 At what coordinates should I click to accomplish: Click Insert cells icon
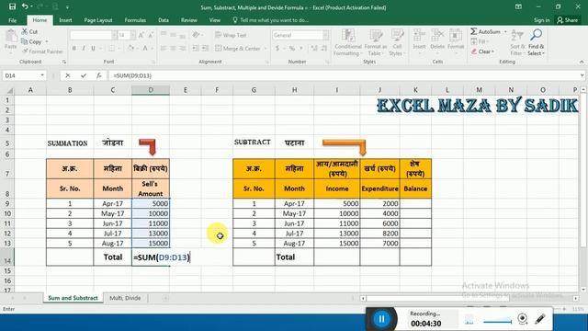tap(419, 36)
